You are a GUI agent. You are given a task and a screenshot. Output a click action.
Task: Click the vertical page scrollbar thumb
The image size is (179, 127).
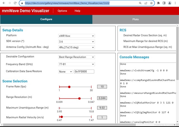[177, 53]
